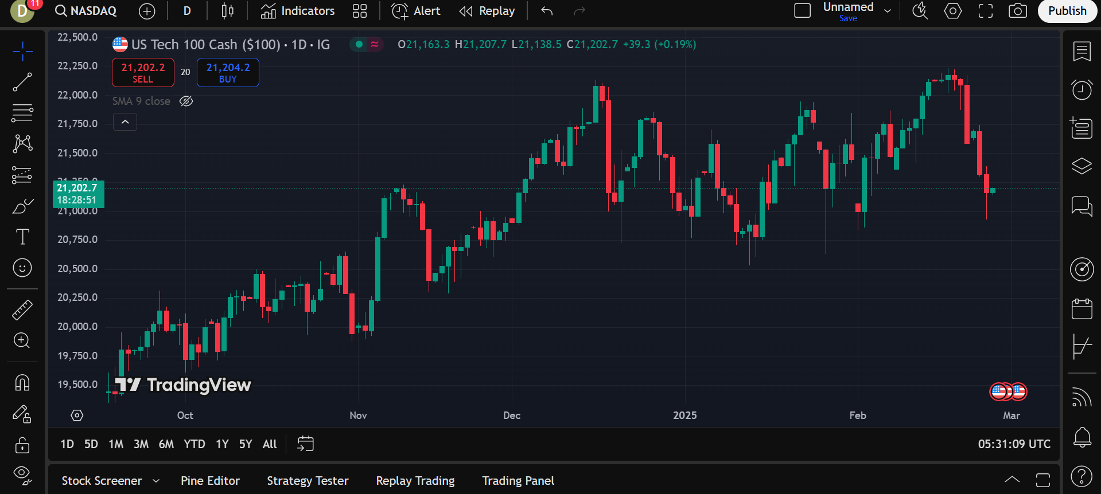The height and width of the screenshot is (494, 1101).
Task: Expand bottom panel up chevron
Action: (1012, 480)
